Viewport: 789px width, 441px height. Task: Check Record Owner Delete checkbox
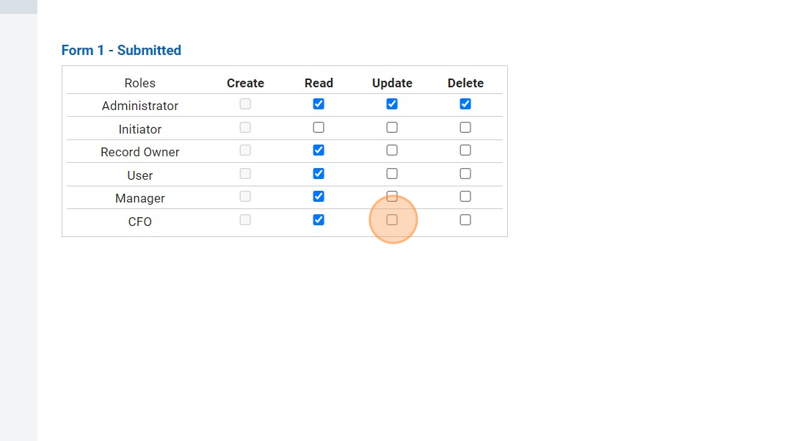click(465, 150)
